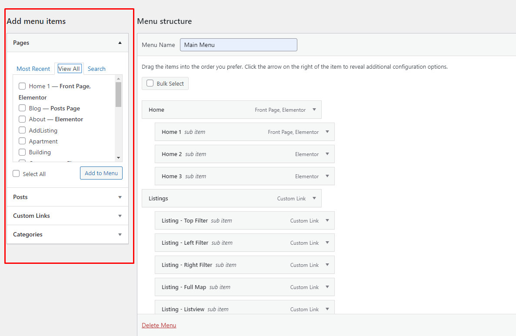Open the Home menu item options arrow
Screen dimensions: 516x336
(314, 110)
